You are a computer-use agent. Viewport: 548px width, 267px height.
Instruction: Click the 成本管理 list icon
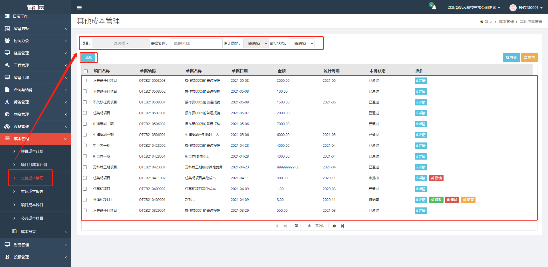click(7, 139)
